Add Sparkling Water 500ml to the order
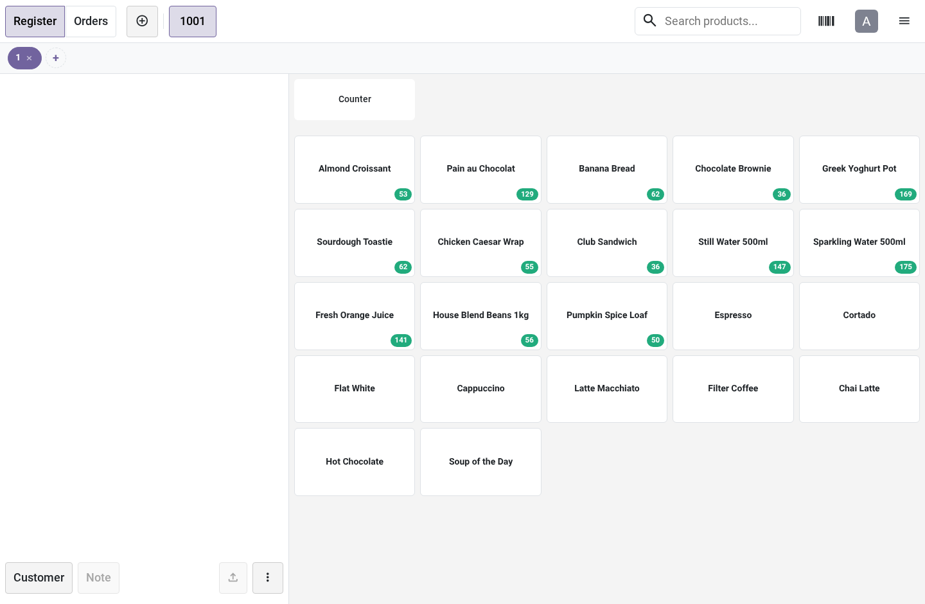The image size is (925, 604). click(859, 243)
